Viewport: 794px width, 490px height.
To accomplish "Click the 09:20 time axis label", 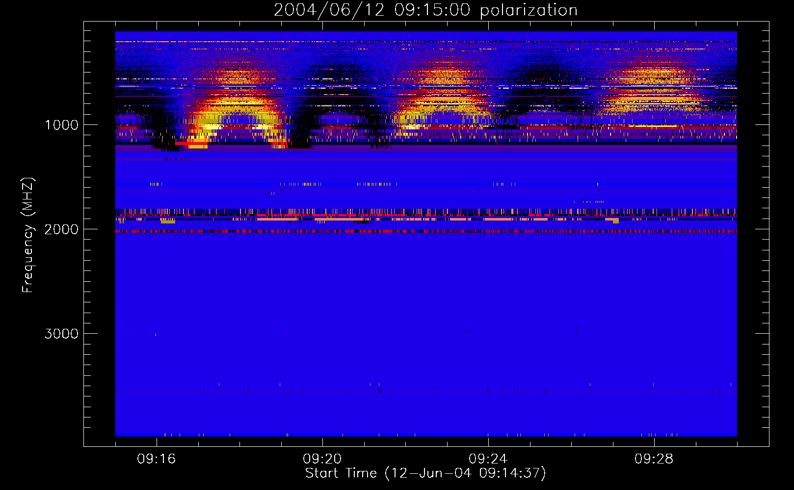I will [x=322, y=459].
